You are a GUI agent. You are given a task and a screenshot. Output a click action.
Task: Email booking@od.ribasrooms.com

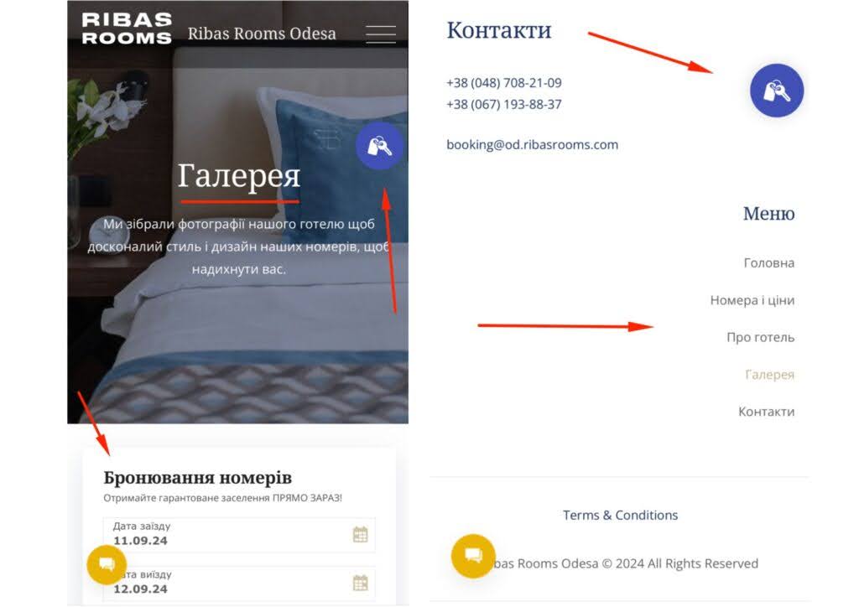pos(532,144)
